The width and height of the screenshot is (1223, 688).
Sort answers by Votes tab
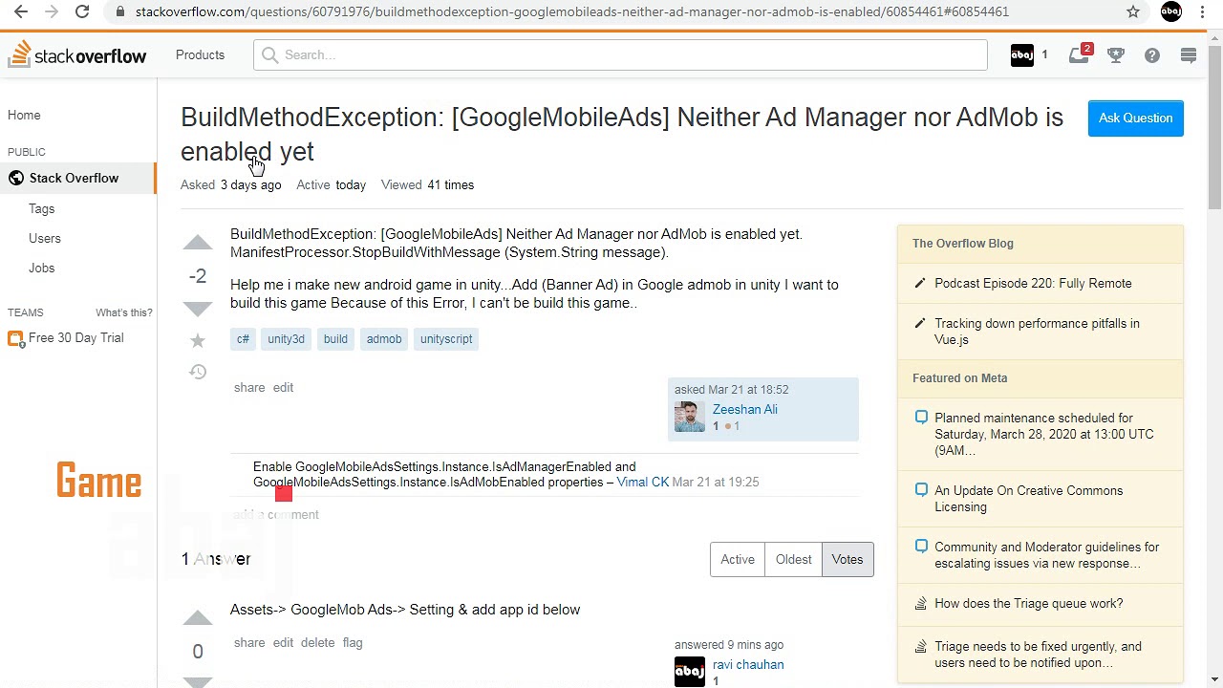click(848, 559)
